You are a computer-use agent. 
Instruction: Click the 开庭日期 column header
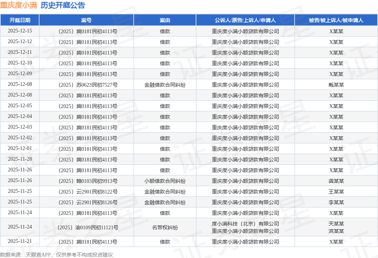pos(20,20)
